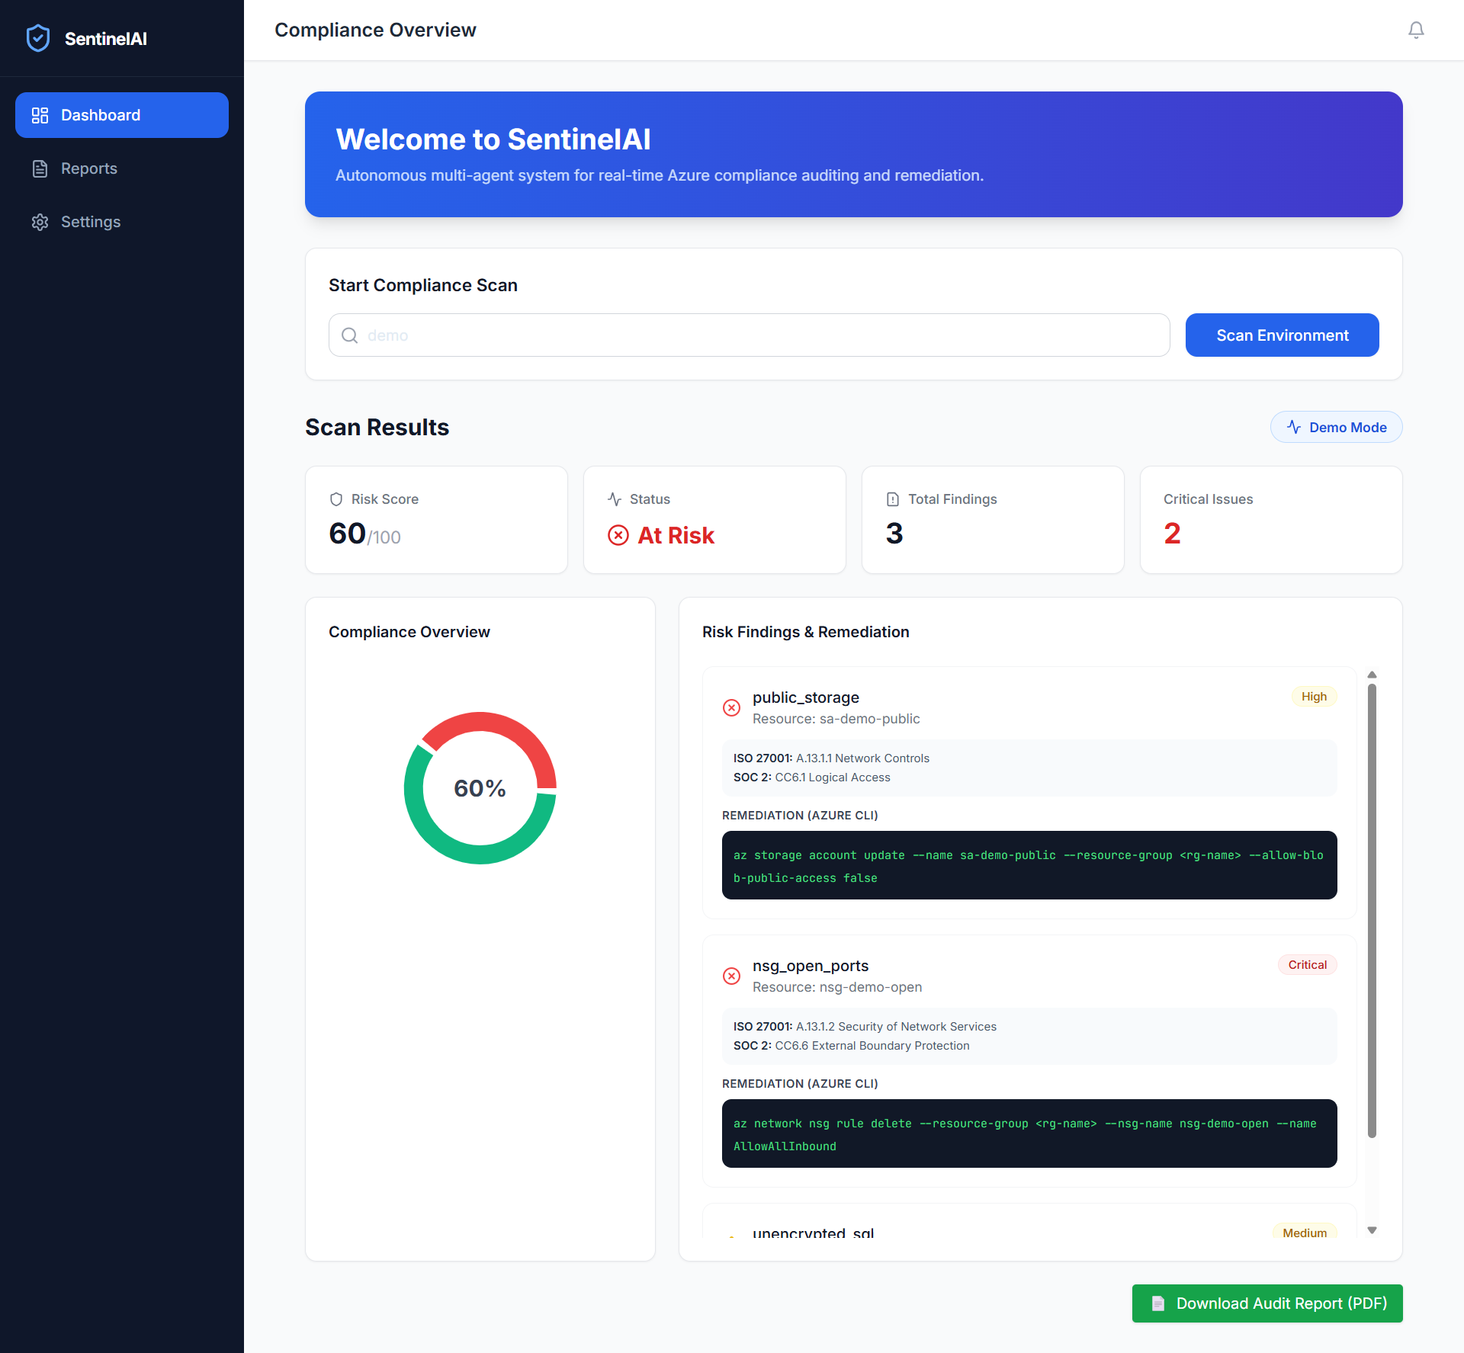Click the Total Findings document icon
Image resolution: width=1464 pixels, height=1353 pixels.
[x=893, y=499]
